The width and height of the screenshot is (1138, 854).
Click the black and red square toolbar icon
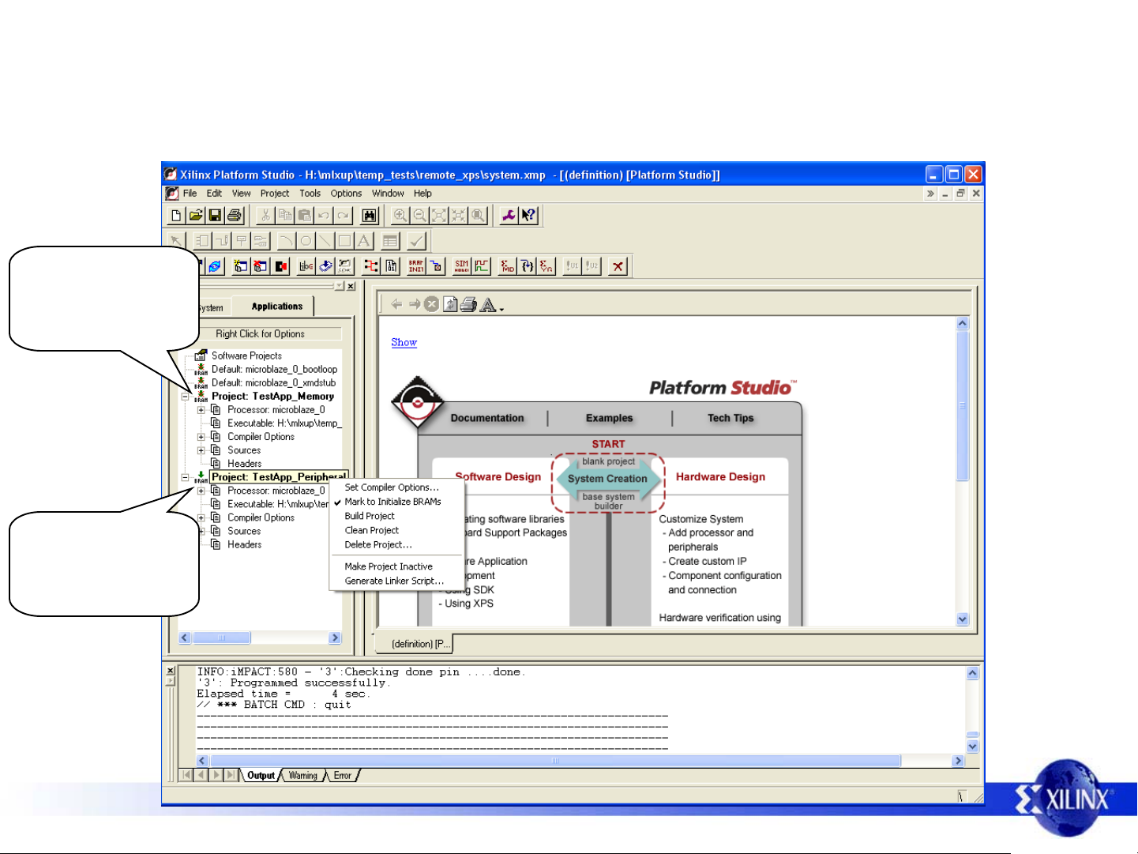pos(280,266)
